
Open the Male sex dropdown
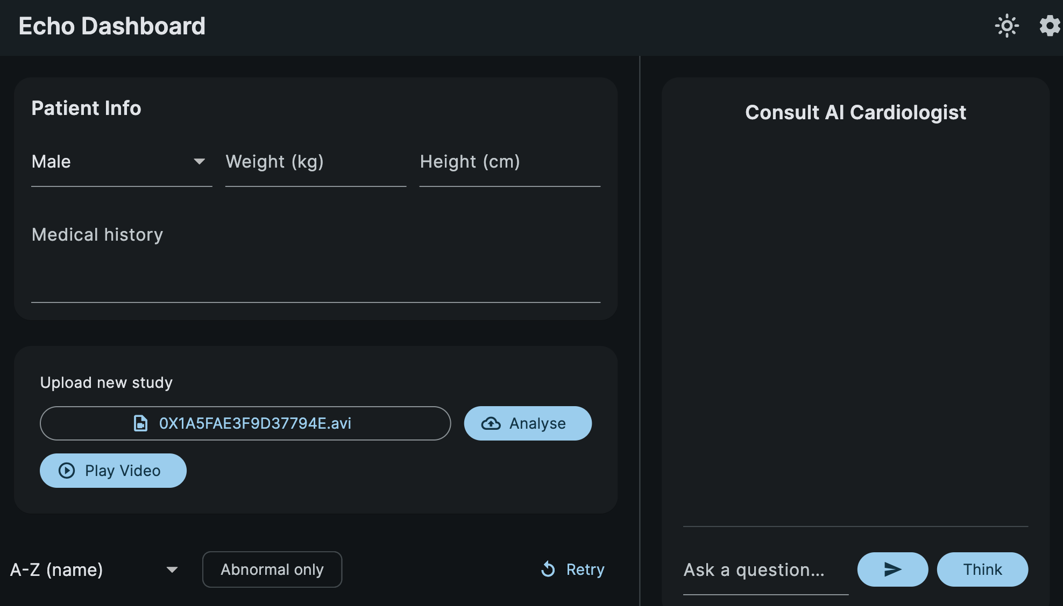pyautogui.click(x=122, y=162)
